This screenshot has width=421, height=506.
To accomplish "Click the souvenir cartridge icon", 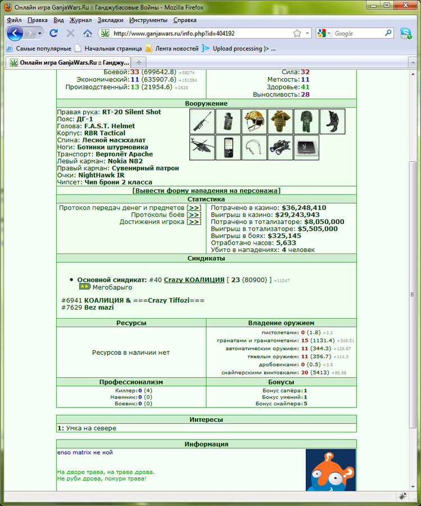I will [254, 147].
